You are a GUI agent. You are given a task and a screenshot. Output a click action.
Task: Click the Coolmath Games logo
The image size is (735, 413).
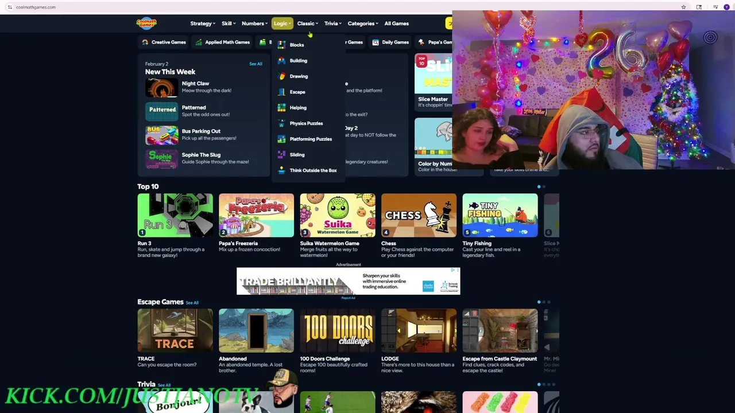tap(146, 23)
